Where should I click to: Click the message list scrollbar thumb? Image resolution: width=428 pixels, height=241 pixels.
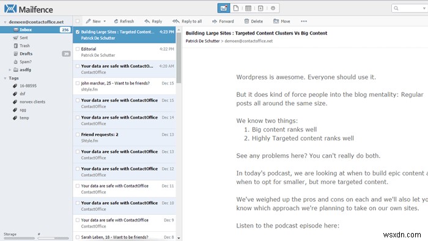point(179,58)
